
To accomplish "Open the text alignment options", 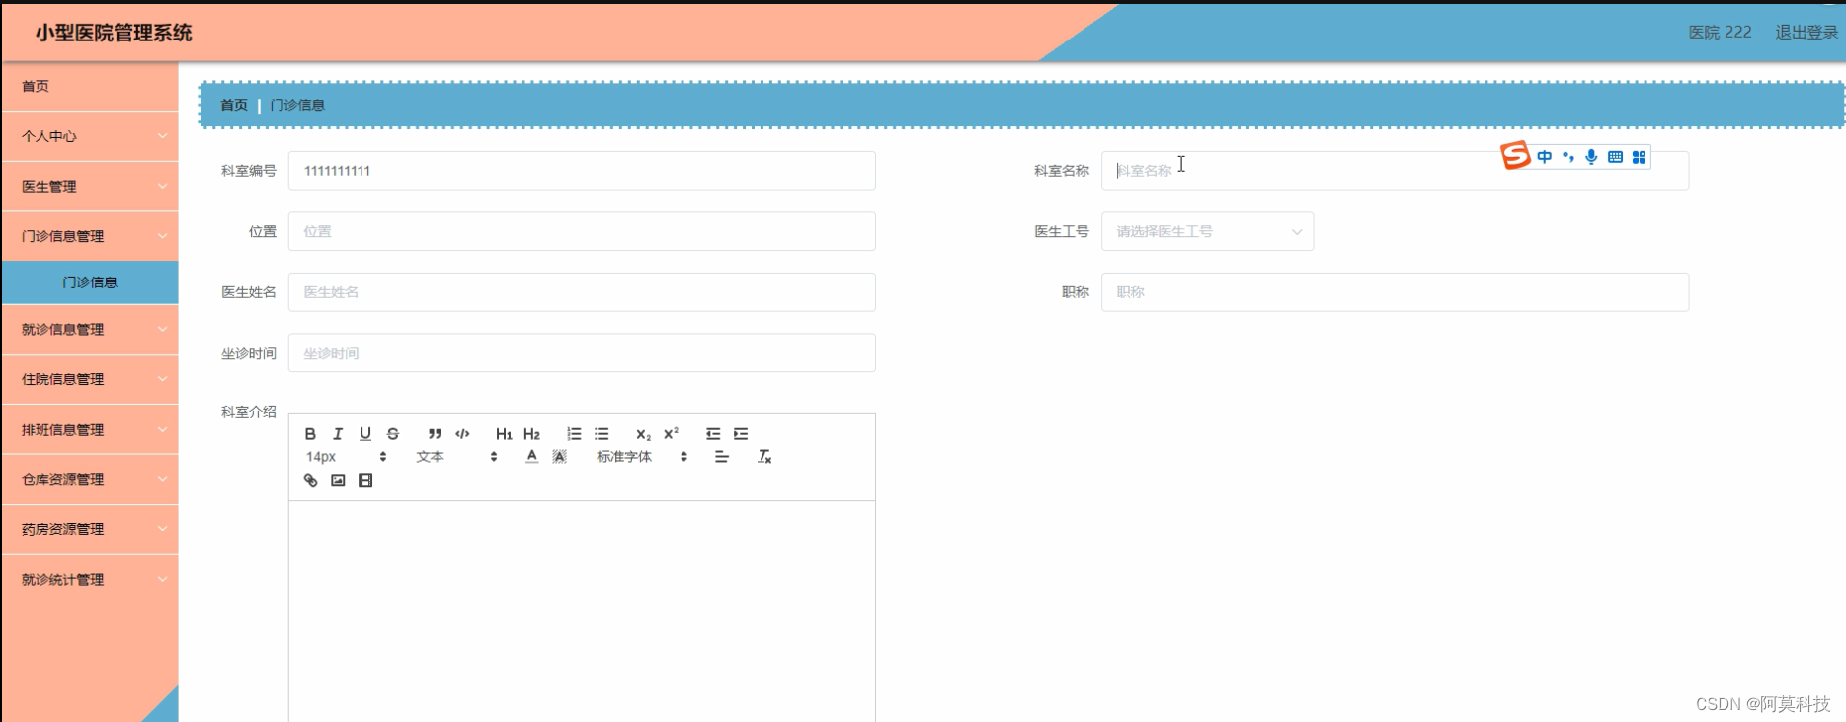I will click(x=722, y=457).
